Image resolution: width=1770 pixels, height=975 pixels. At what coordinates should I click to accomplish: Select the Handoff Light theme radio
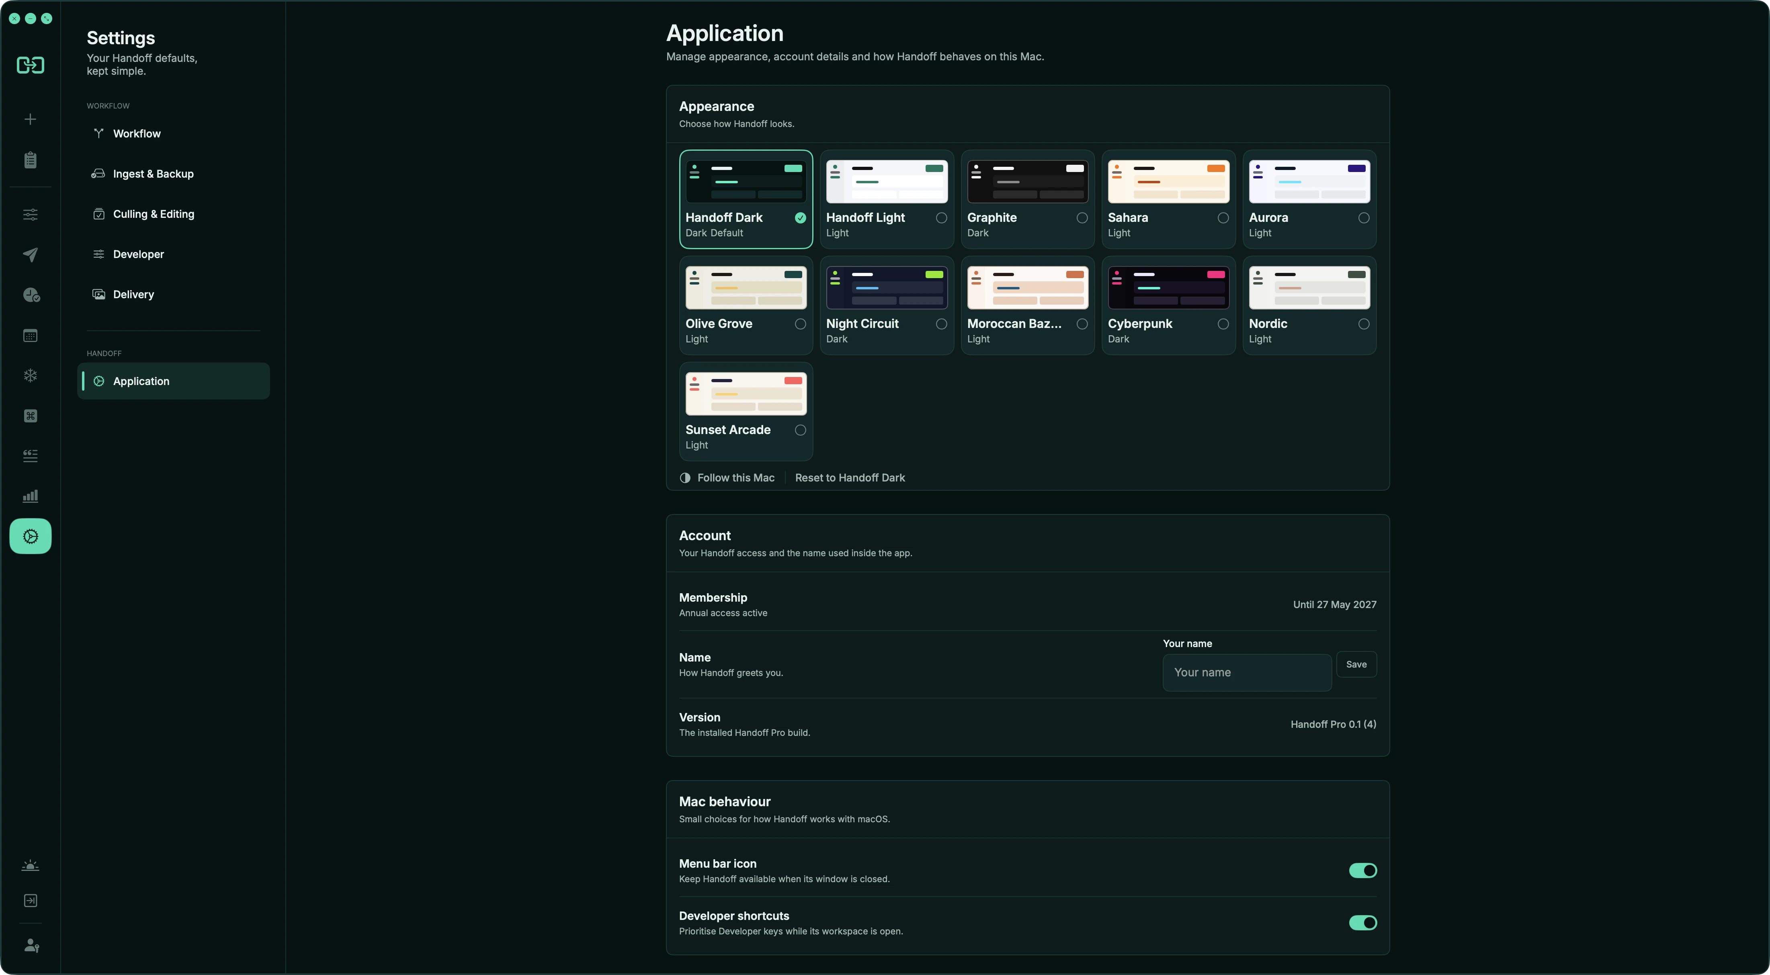pyautogui.click(x=941, y=218)
